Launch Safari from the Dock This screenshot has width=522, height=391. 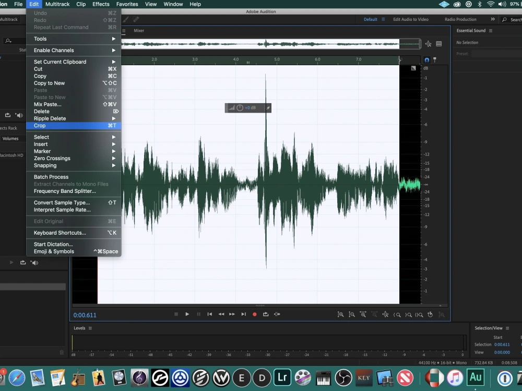(17, 378)
